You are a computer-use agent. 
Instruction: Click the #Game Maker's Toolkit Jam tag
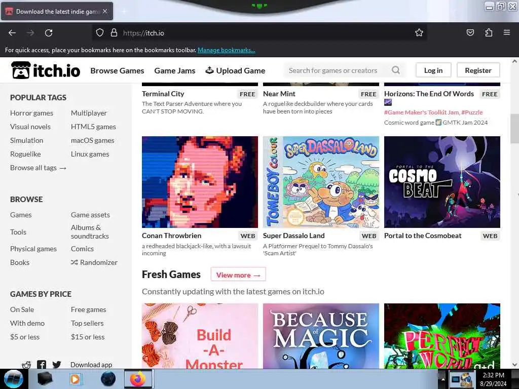pyautogui.click(x=421, y=112)
